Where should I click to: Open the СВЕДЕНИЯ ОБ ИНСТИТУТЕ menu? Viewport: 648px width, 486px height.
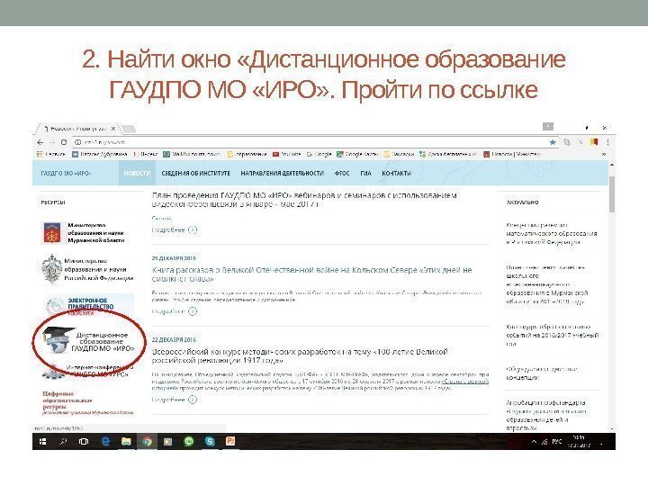(x=195, y=174)
